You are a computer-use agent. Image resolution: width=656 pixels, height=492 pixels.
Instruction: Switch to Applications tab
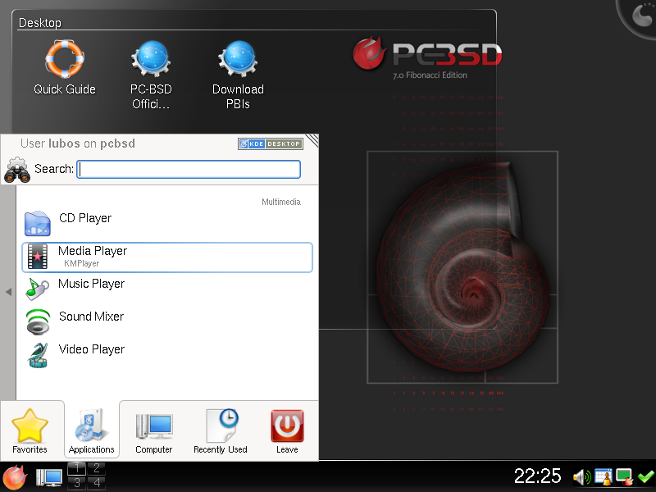pyautogui.click(x=92, y=431)
